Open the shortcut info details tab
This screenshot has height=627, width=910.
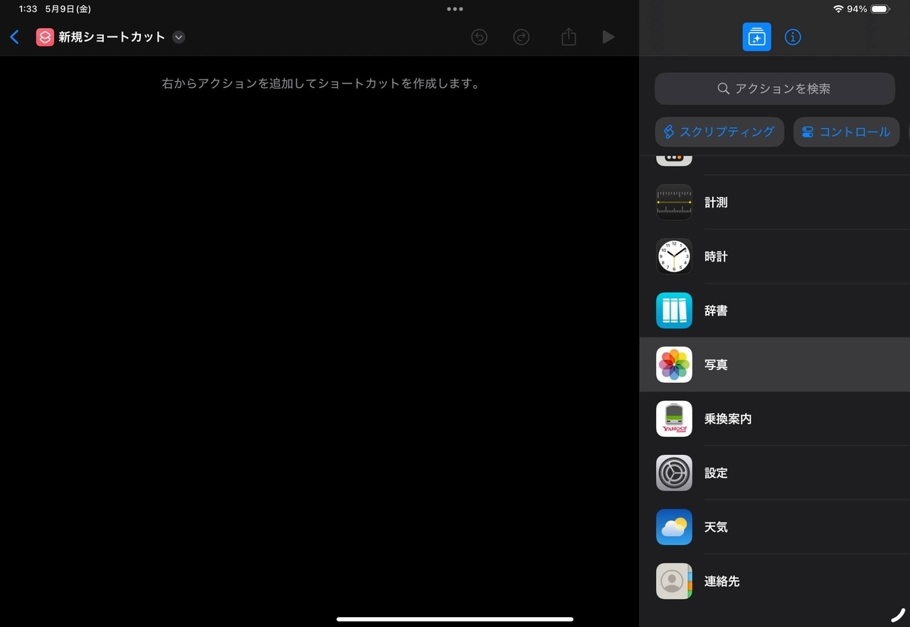pos(792,37)
